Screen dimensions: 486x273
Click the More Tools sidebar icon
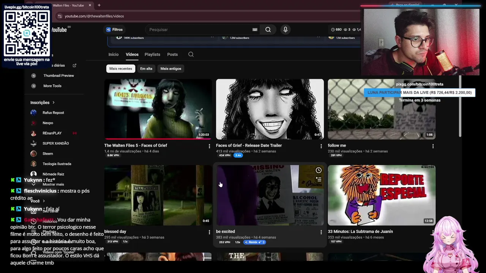point(34,86)
